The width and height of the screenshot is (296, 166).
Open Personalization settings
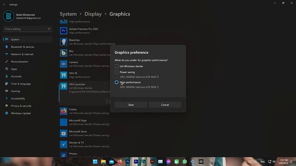click(28, 61)
